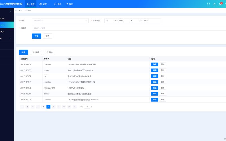Delete the row for order 2022112103

(x=163, y=70)
